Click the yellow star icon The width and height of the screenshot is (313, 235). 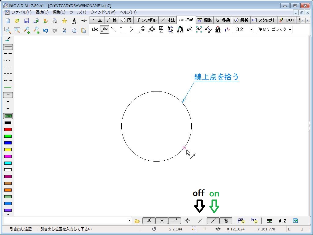(64, 21)
